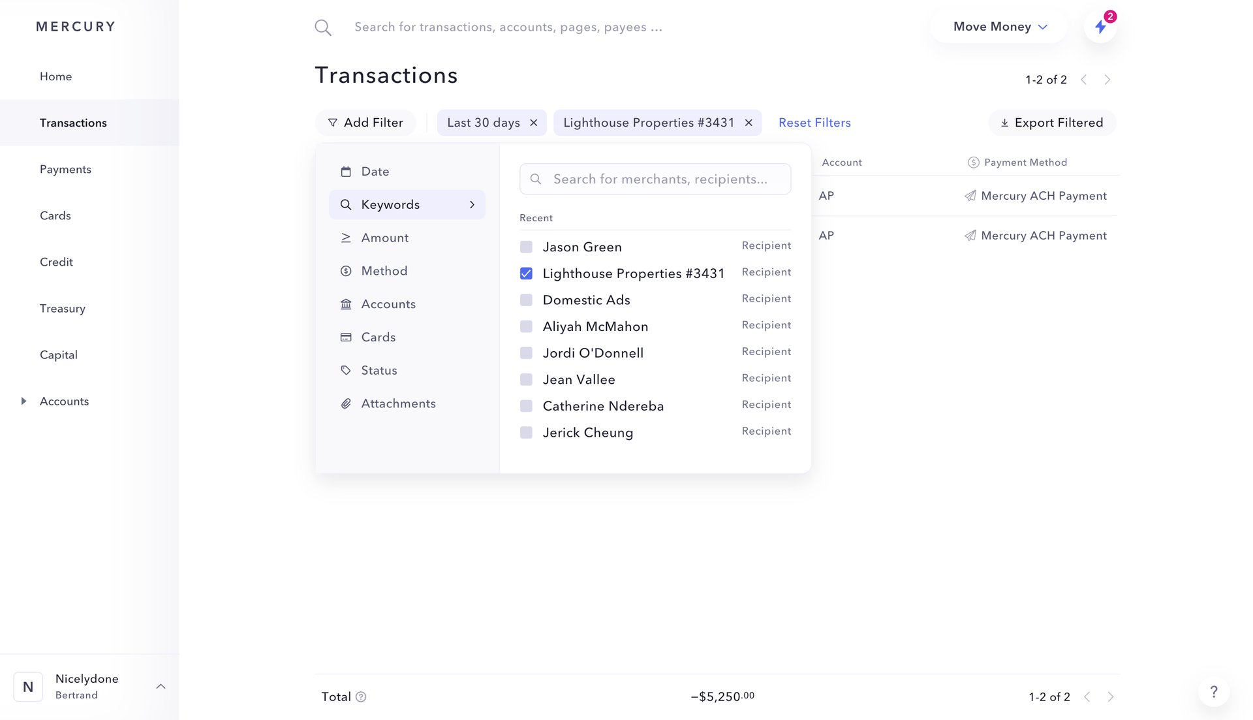Viewport: 1253px width, 720px height.
Task: Select the Method filter icon
Action: (346, 270)
